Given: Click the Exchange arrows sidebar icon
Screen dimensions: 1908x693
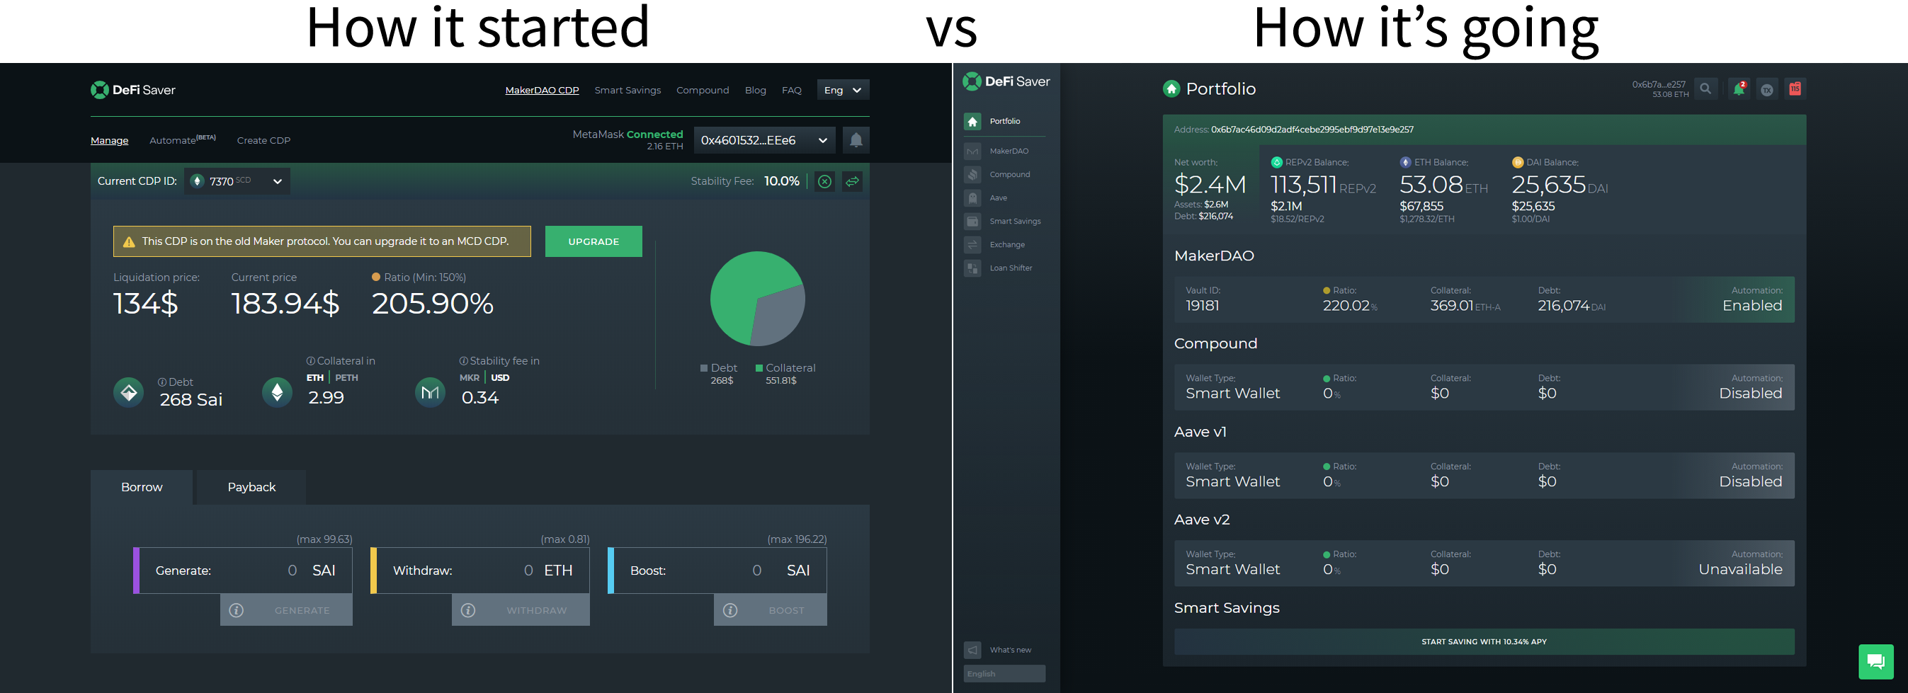Looking at the screenshot, I should pyautogui.click(x=972, y=244).
